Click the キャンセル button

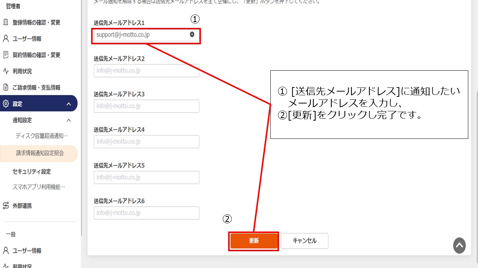[x=305, y=241]
